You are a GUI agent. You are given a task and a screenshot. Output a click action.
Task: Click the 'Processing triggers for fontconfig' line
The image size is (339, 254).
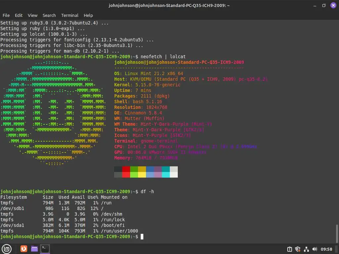77,40
